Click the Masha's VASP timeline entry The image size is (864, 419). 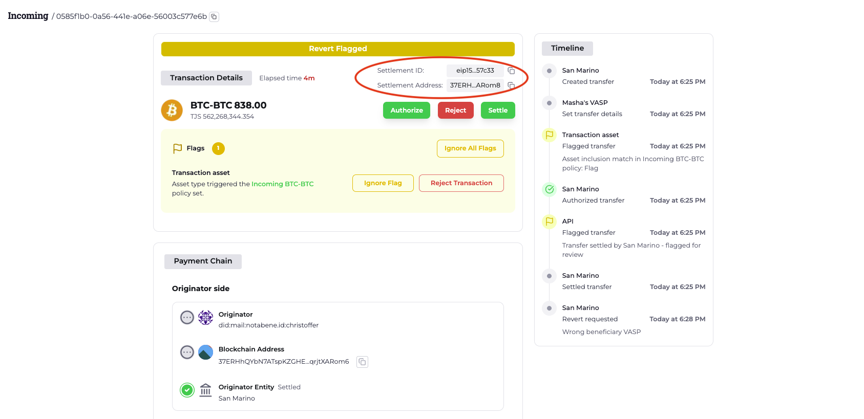point(585,103)
